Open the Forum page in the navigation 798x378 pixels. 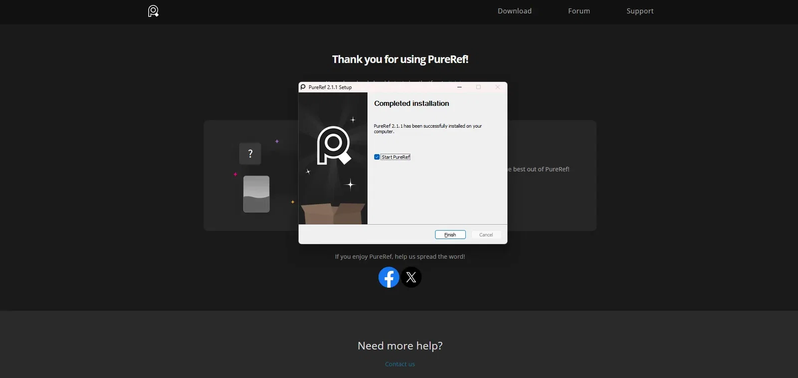click(x=579, y=11)
